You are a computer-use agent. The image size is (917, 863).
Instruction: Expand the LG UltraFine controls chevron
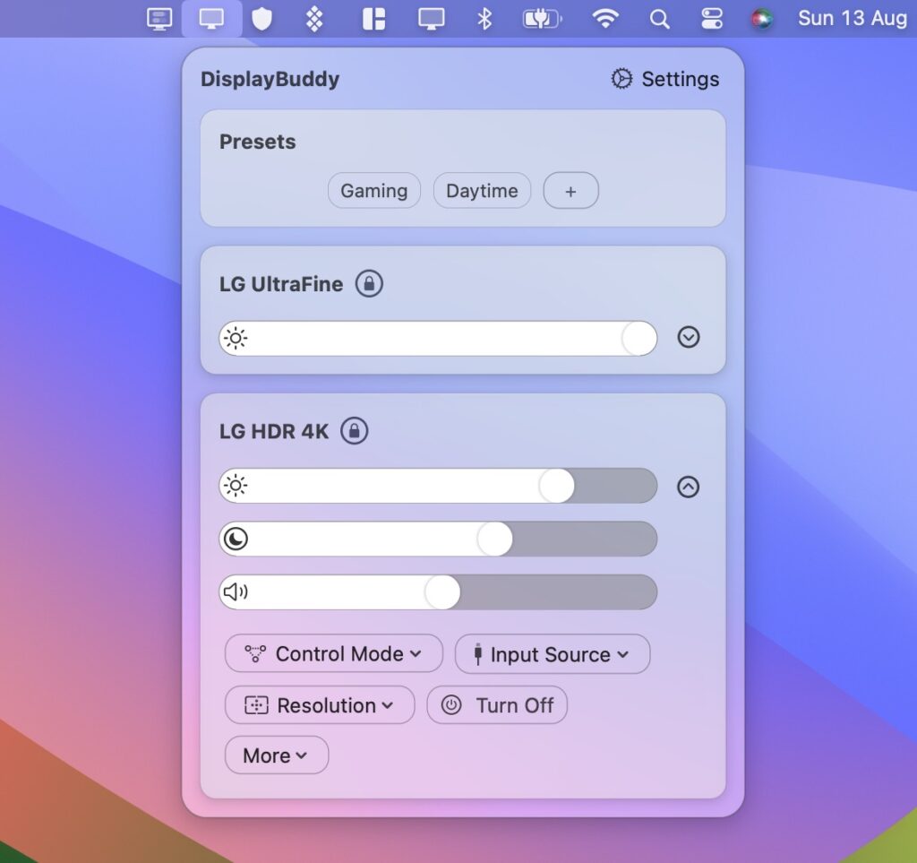[x=689, y=338]
